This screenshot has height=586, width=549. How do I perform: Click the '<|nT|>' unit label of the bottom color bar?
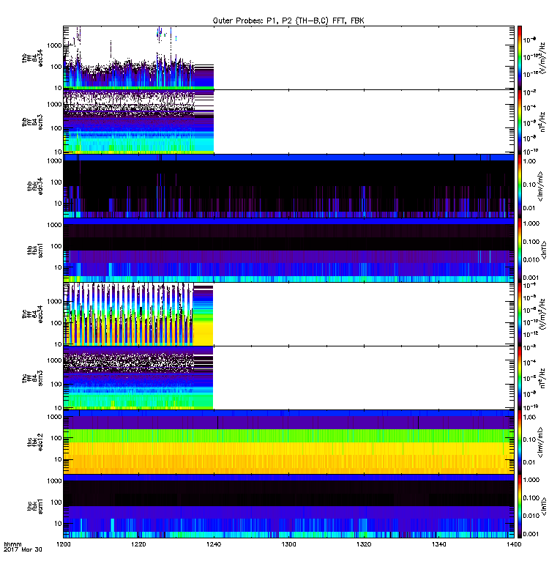[x=544, y=506]
